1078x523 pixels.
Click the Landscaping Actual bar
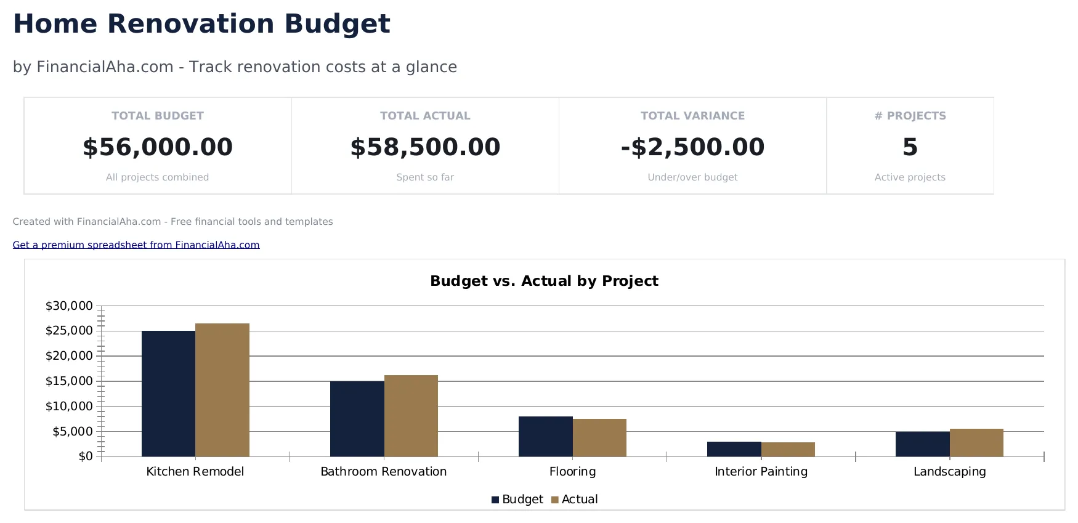pyautogui.click(x=976, y=442)
